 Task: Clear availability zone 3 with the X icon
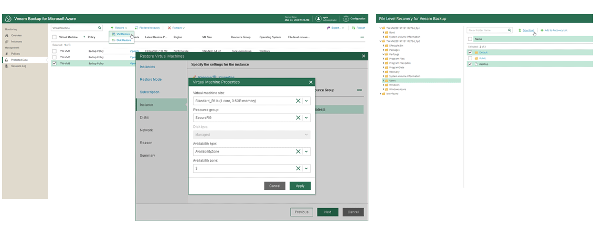point(298,168)
